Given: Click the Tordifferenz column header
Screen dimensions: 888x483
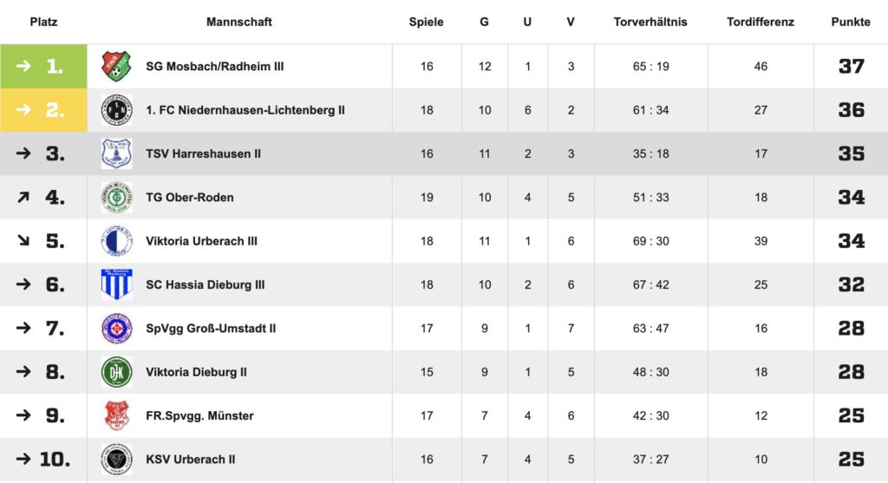Looking at the screenshot, I should pos(760,22).
